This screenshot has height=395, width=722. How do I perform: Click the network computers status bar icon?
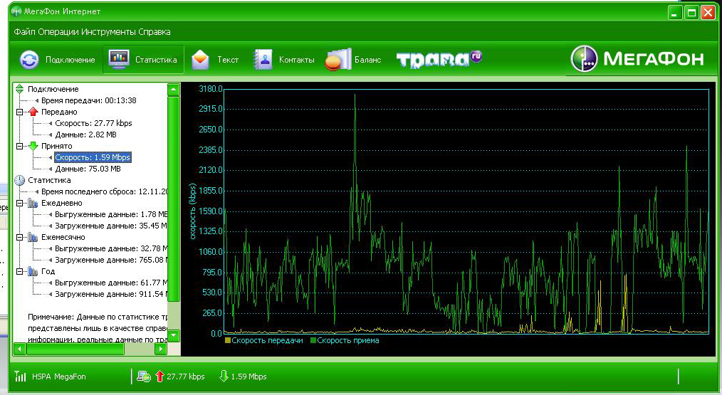click(x=144, y=376)
